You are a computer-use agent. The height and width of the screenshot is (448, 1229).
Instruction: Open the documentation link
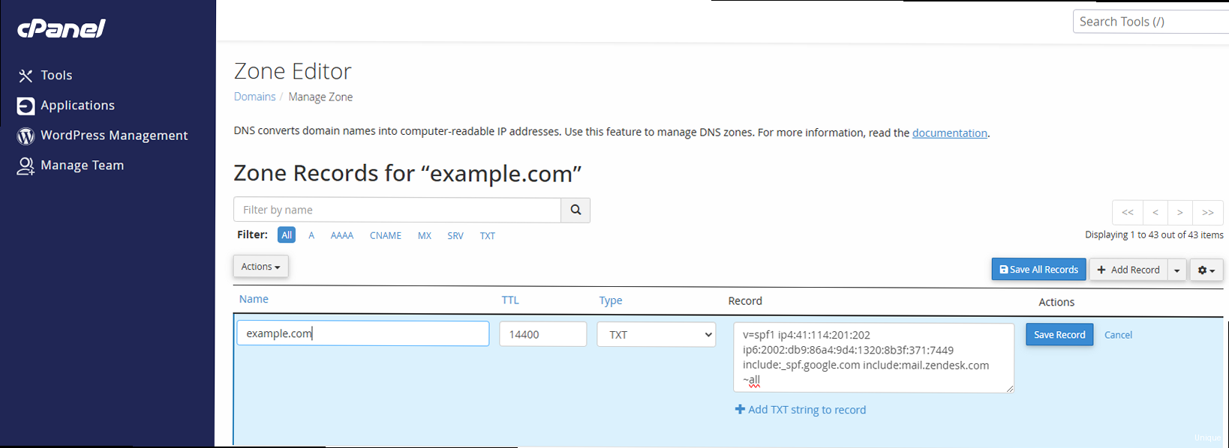point(949,133)
